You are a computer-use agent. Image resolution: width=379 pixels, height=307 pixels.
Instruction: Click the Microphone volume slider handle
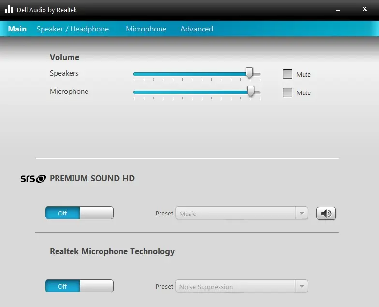[x=250, y=91]
